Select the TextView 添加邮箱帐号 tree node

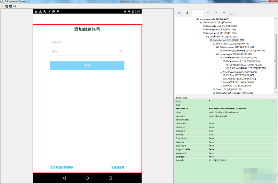pos(242,51)
